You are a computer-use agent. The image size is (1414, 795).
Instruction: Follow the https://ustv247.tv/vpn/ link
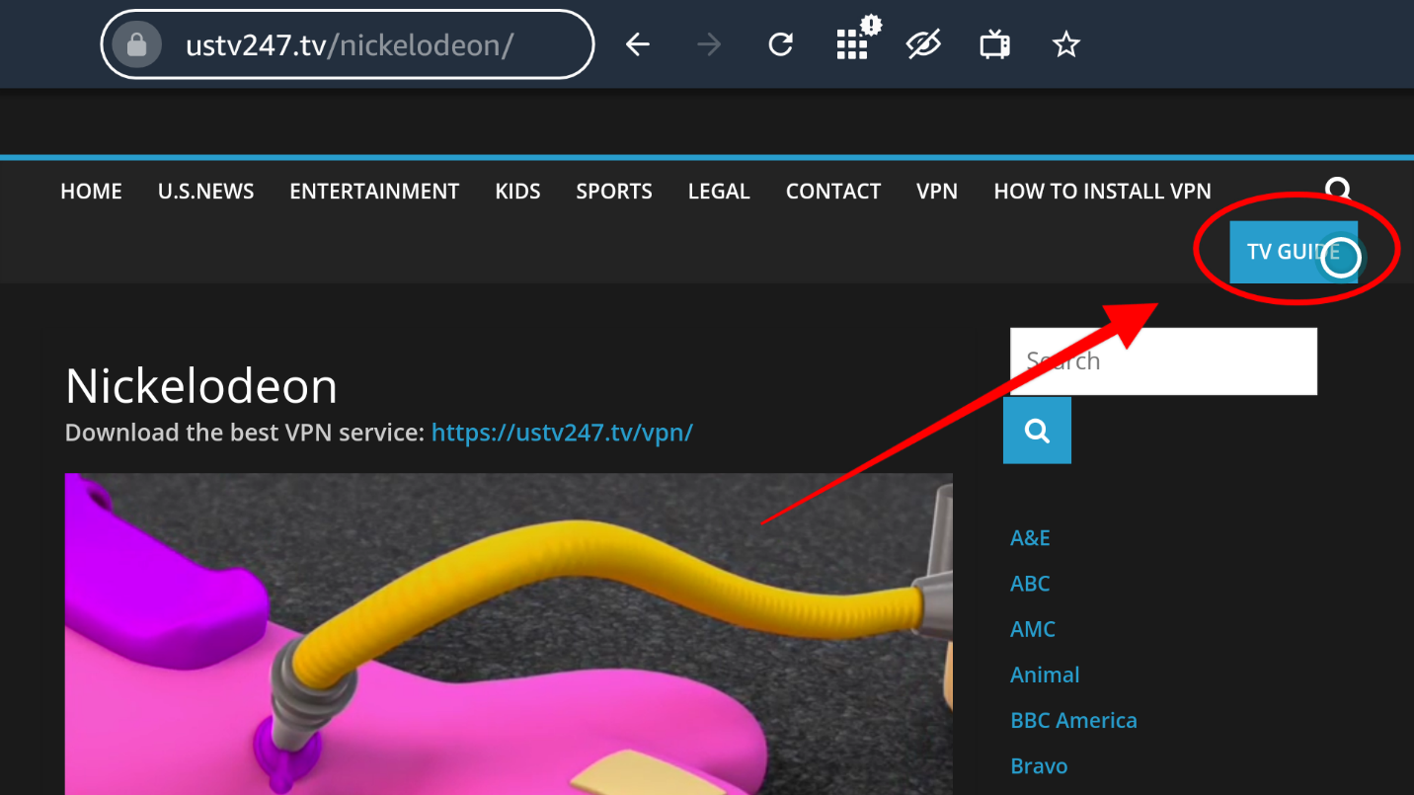click(562, 433)
